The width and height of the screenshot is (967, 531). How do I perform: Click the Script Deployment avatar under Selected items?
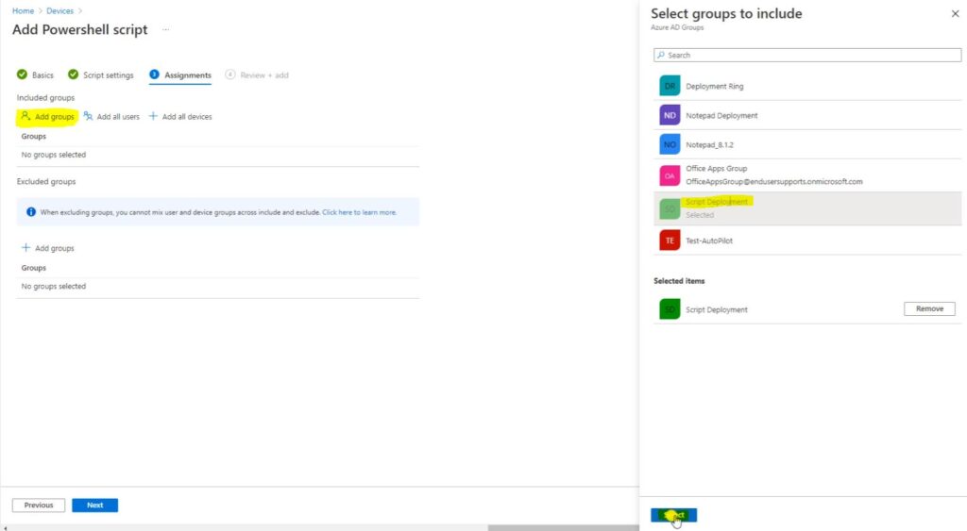point(670,309)
